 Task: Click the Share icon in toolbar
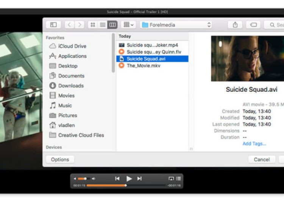tap(235, 25)
